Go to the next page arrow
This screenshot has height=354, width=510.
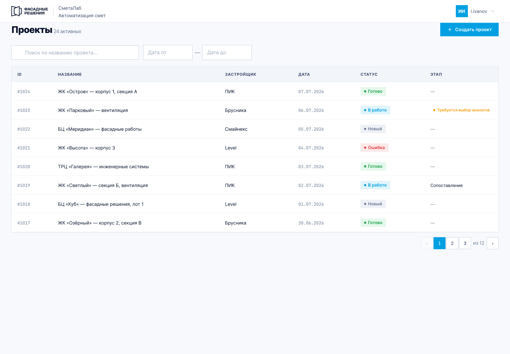(x=493, y=243)
